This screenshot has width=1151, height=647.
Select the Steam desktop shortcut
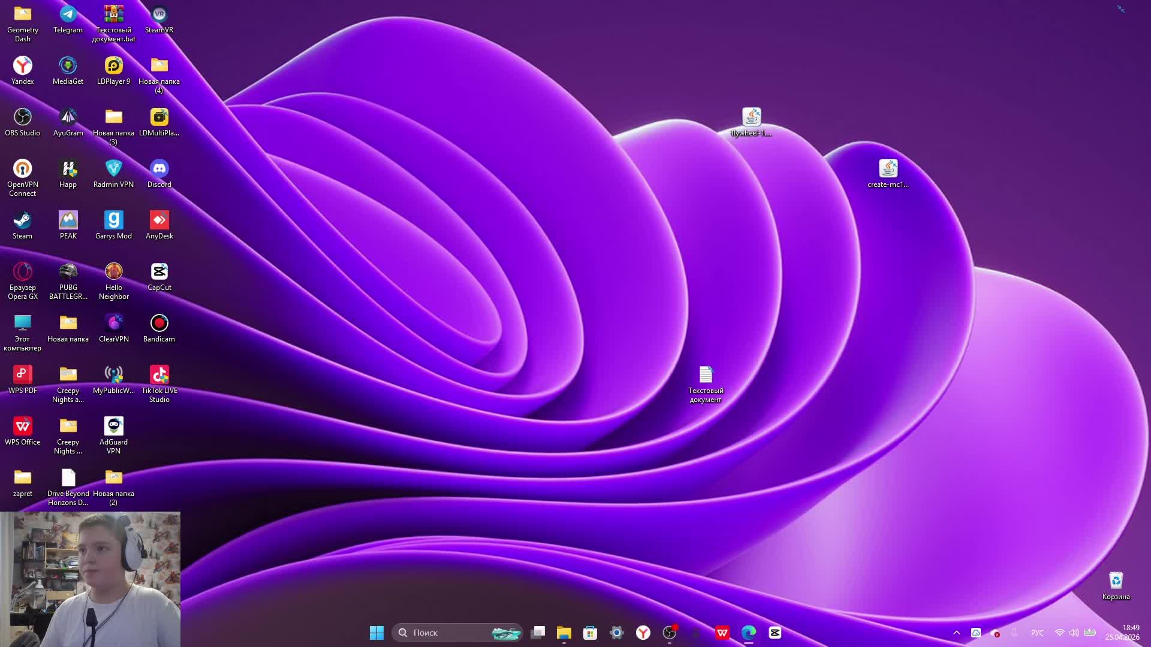click(22, 220)
